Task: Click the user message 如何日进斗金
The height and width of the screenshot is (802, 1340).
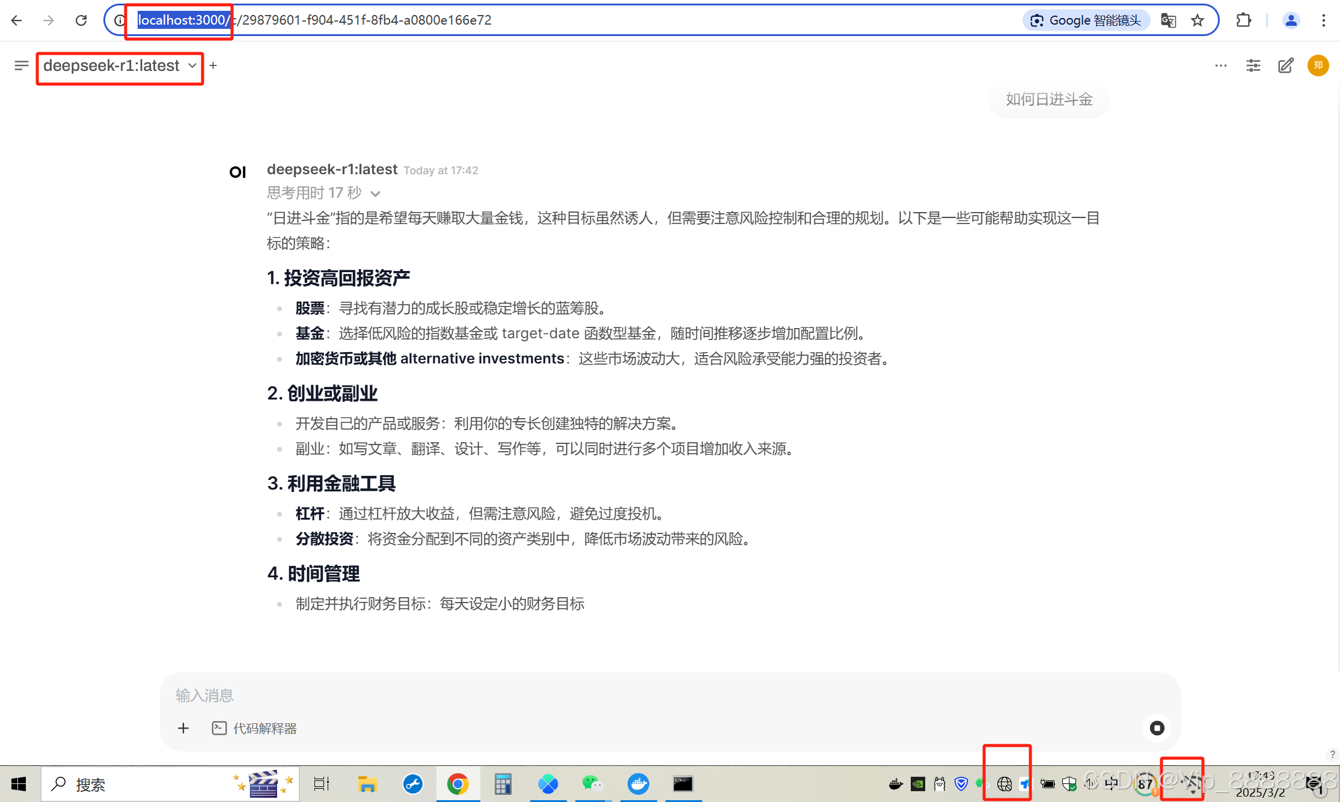Action: coord(1049,100)
